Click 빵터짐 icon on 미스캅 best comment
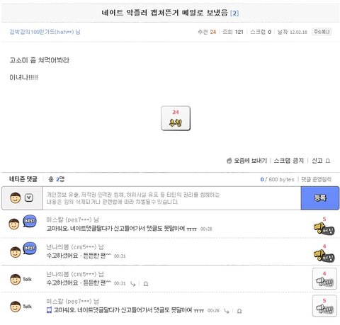This screenshot has width=340, height=325. click(324, 228)
